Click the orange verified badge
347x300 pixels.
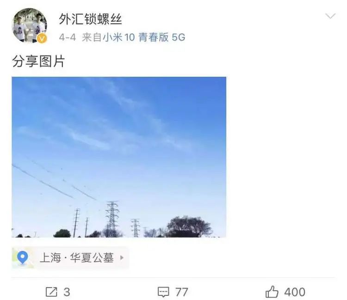click(x=42, y=38)
